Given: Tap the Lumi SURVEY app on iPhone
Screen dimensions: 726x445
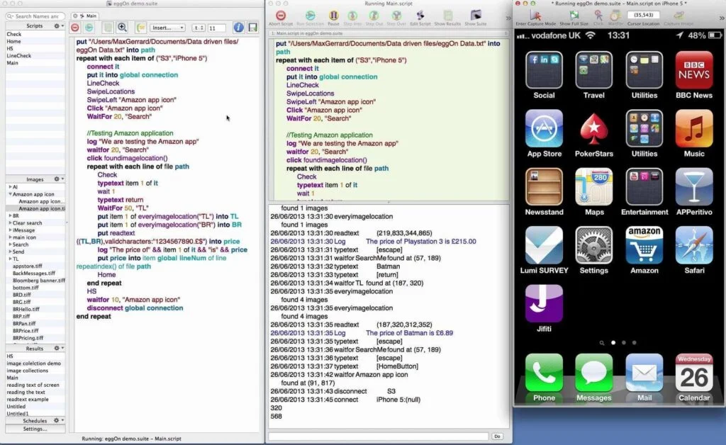Looking at the screenshot, I should pyautogui.click(x=544, y=250).
